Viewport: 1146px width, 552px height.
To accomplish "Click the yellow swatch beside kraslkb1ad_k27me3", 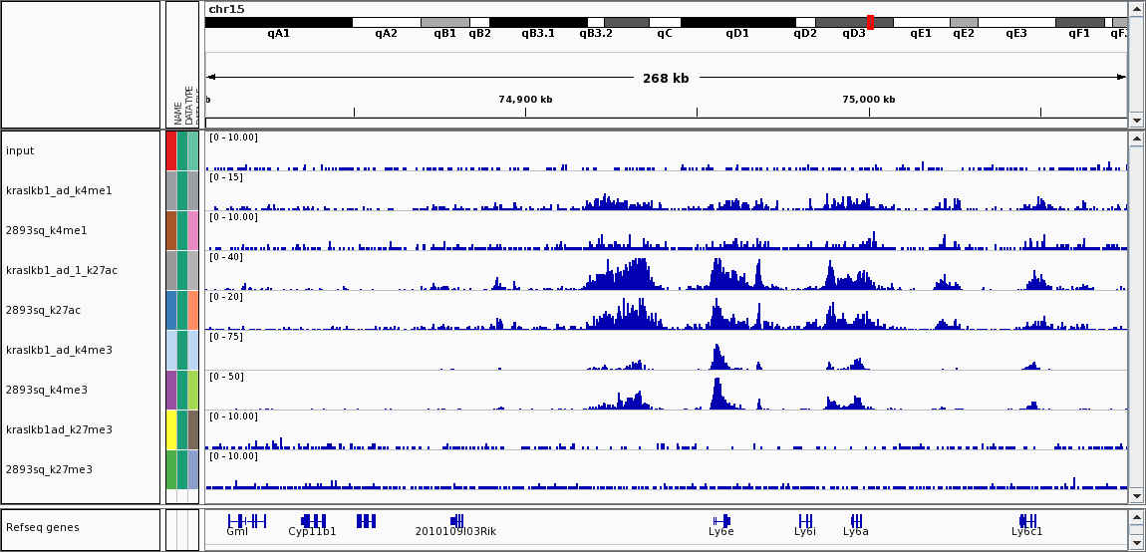I will point(171,429).
